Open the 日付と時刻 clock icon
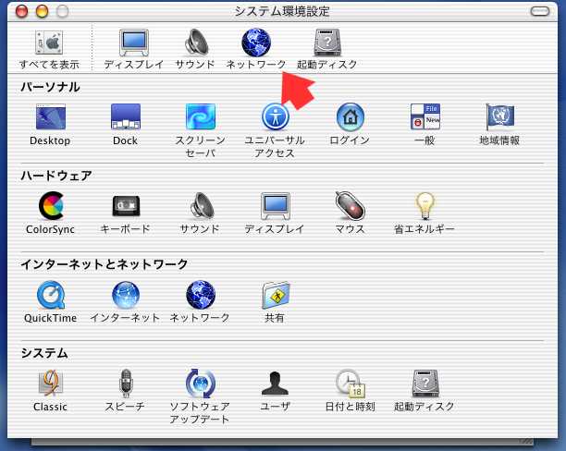This screenshot has height=451, width=566. 351,384
